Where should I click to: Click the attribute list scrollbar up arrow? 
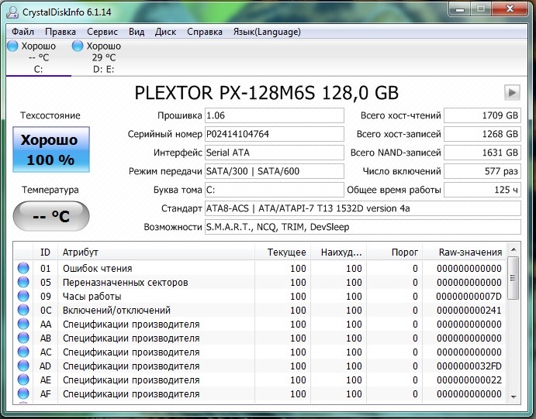514,249
